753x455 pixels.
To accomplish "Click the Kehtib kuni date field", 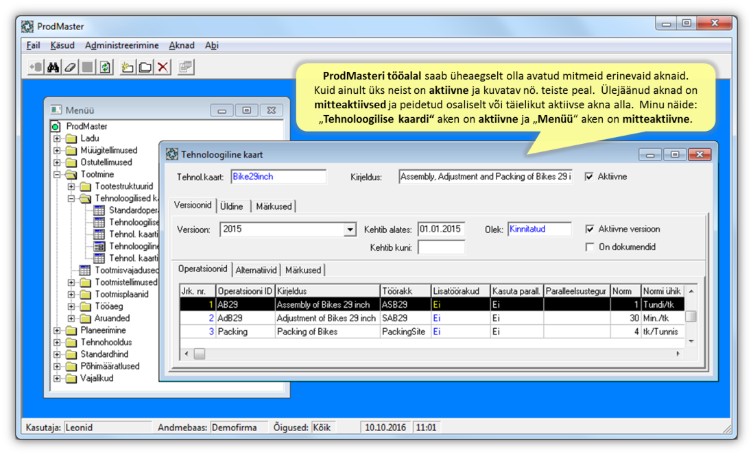I will click(x=441, y=247).
